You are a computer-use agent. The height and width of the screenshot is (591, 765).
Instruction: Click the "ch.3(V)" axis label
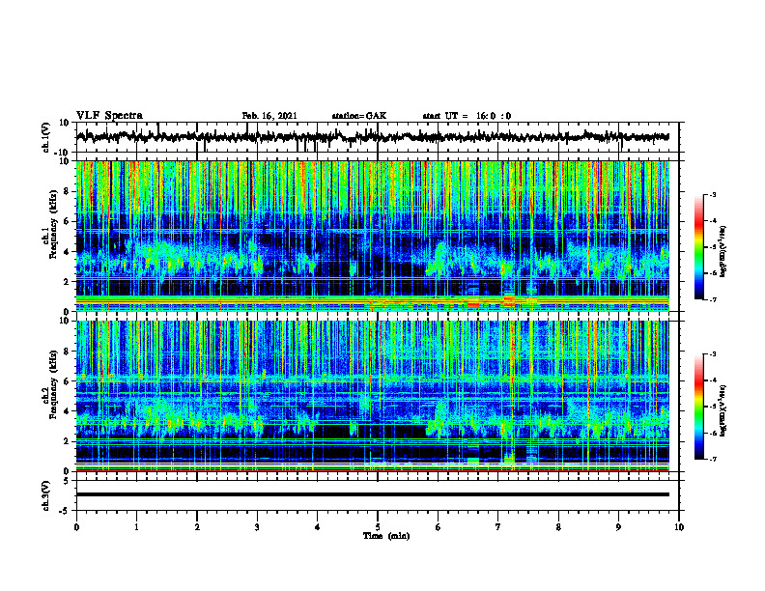[45, 496]
